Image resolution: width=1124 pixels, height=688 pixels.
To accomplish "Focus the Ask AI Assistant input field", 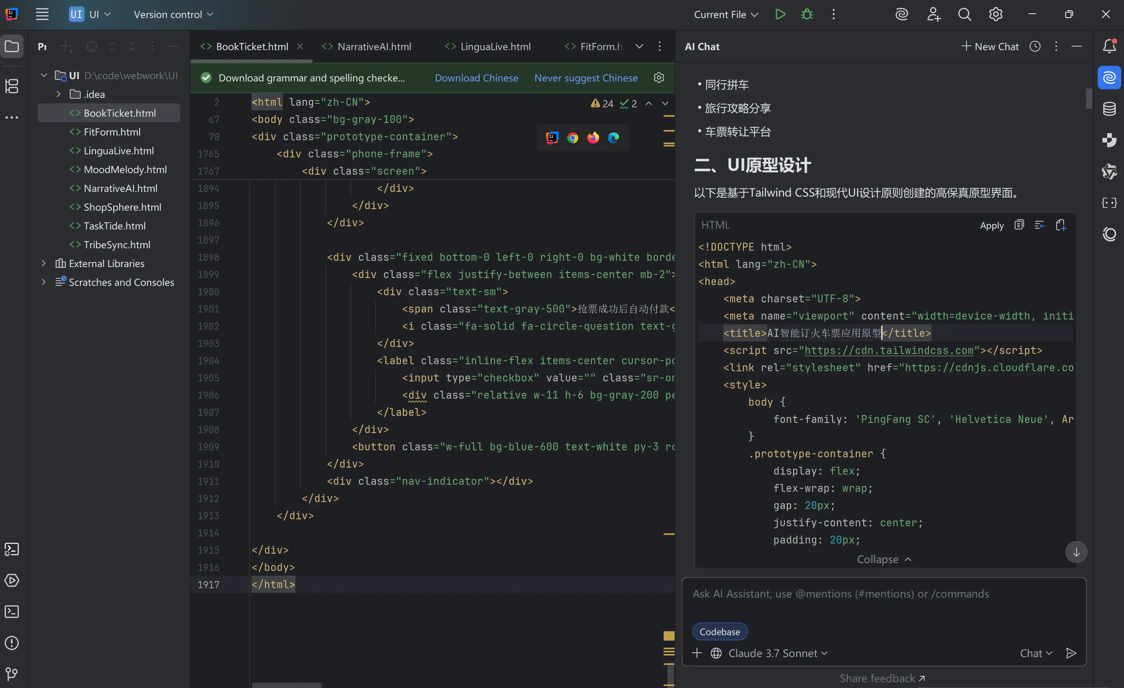I will coord(883,594).
